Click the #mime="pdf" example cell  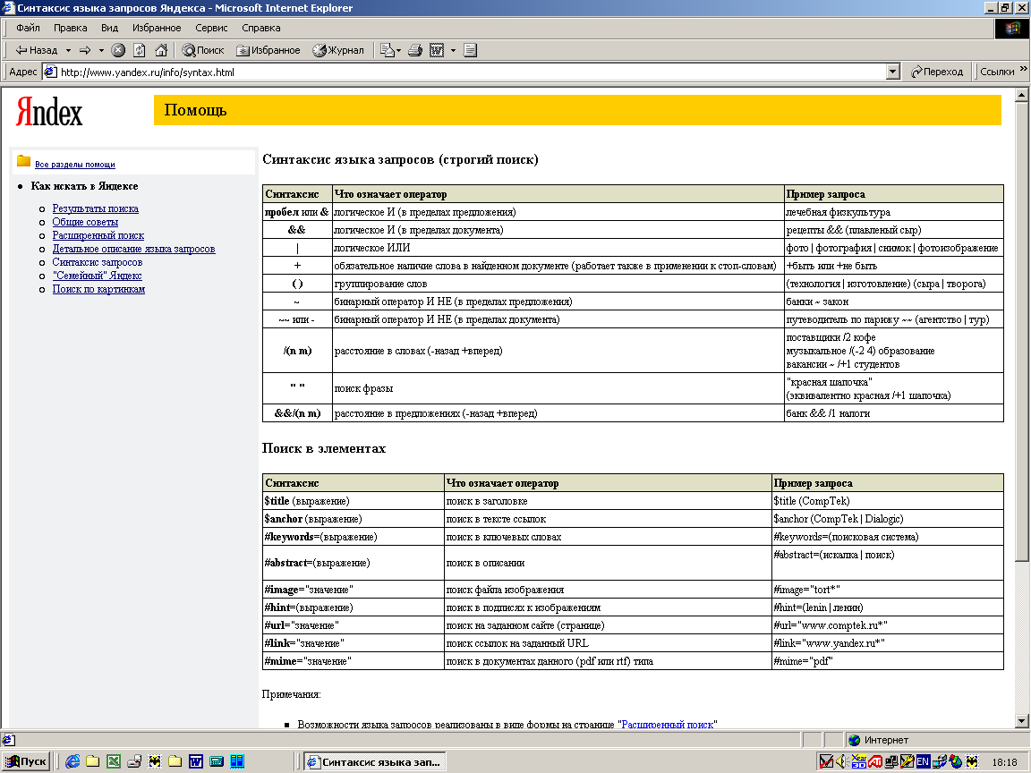888,660
